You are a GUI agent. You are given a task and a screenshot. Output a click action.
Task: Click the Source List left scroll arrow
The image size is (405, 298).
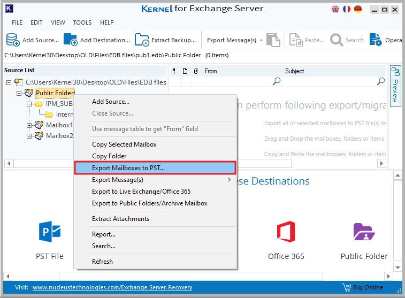9,163
